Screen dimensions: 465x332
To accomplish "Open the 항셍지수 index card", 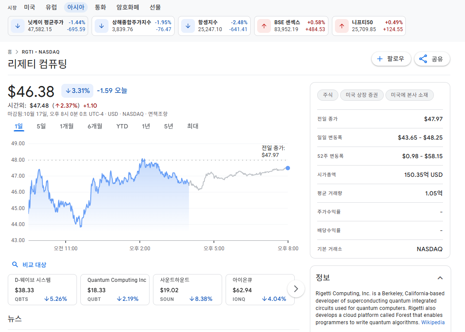I will click(x=214, y=26).
